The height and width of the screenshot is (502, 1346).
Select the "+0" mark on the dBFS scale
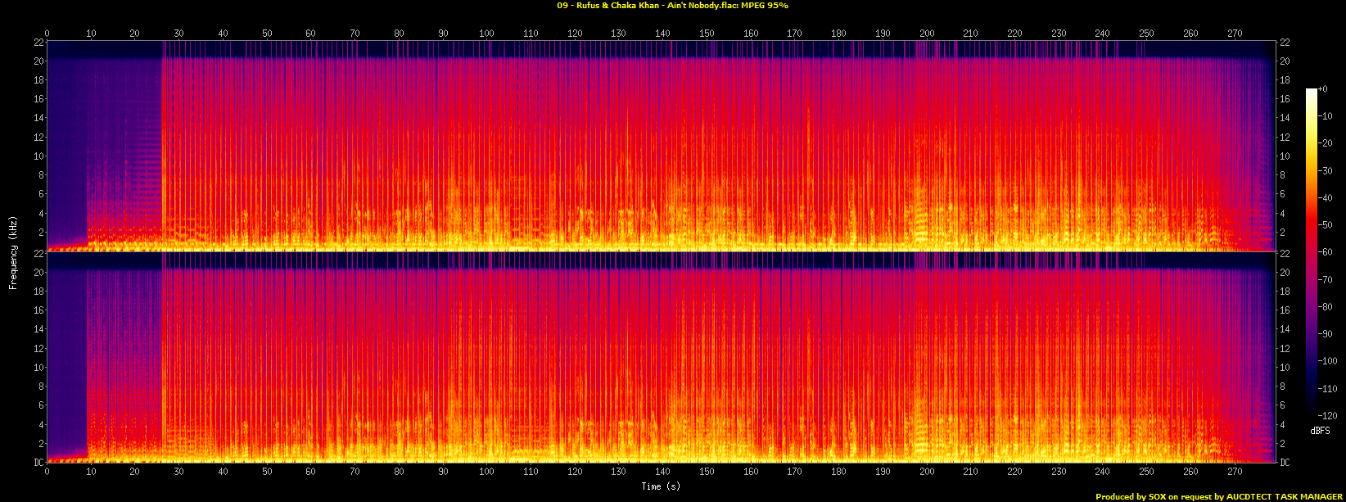[1325, 89]
